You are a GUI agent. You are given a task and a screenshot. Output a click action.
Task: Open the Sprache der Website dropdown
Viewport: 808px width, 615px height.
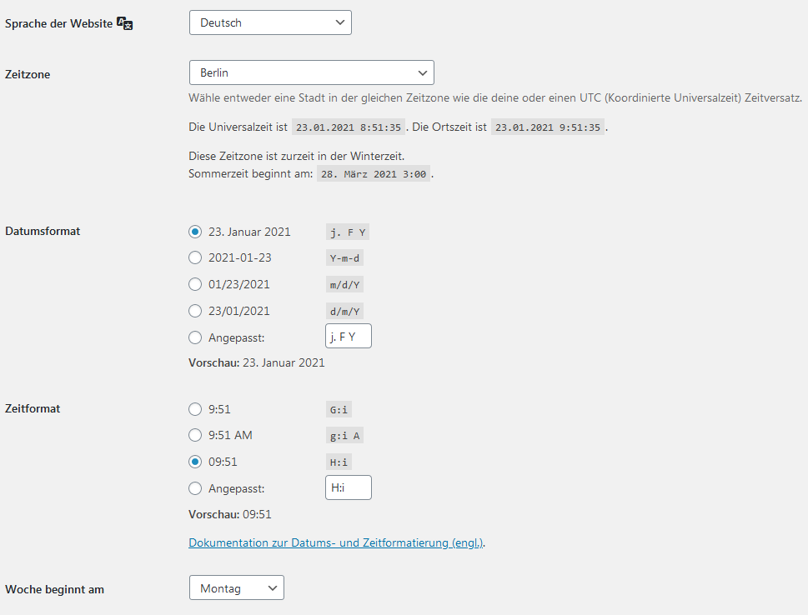tap(270, 22)
